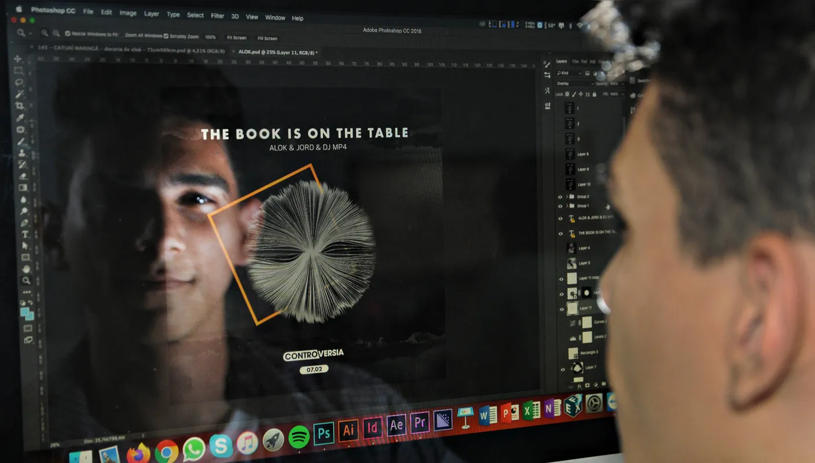Select the Gradient tool

point(23,188)
